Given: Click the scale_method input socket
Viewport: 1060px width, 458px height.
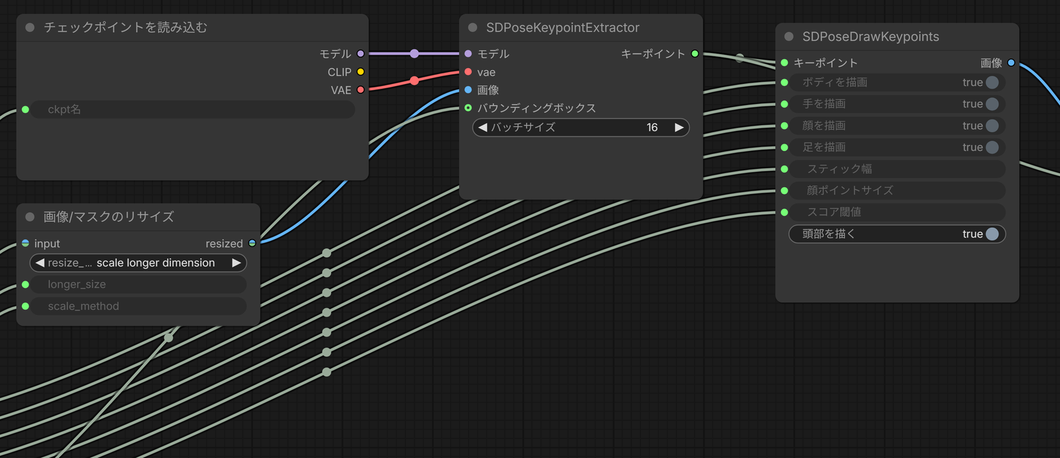Looking at the screenshot, I should click(x=25, y=306).
